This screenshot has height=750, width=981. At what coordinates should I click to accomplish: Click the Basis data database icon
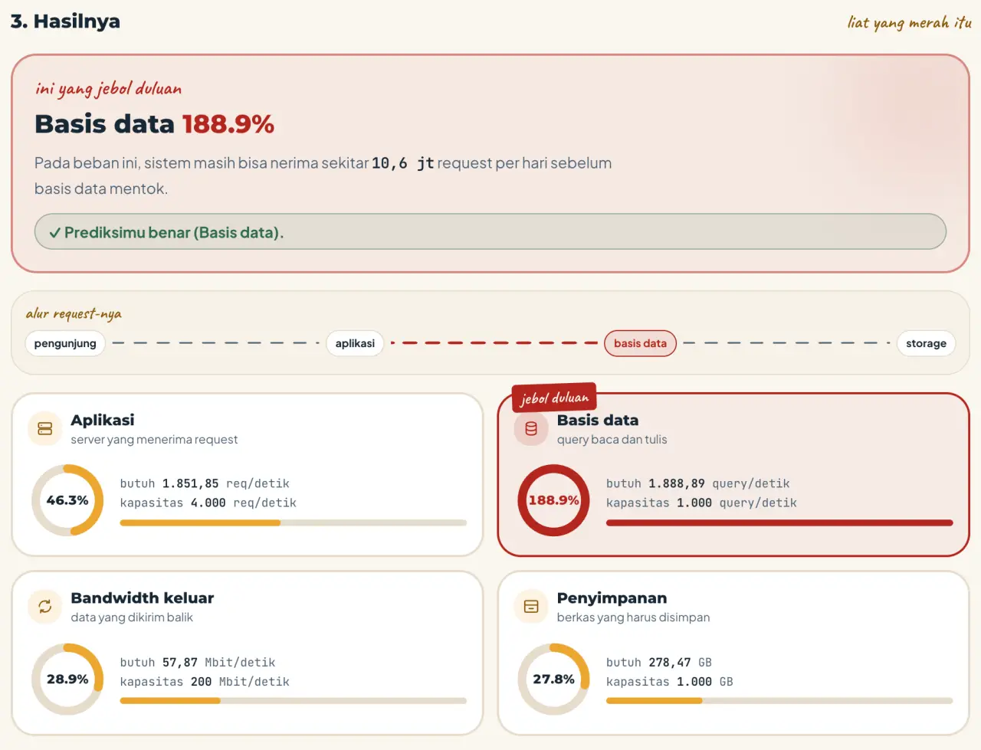(531, 429)
